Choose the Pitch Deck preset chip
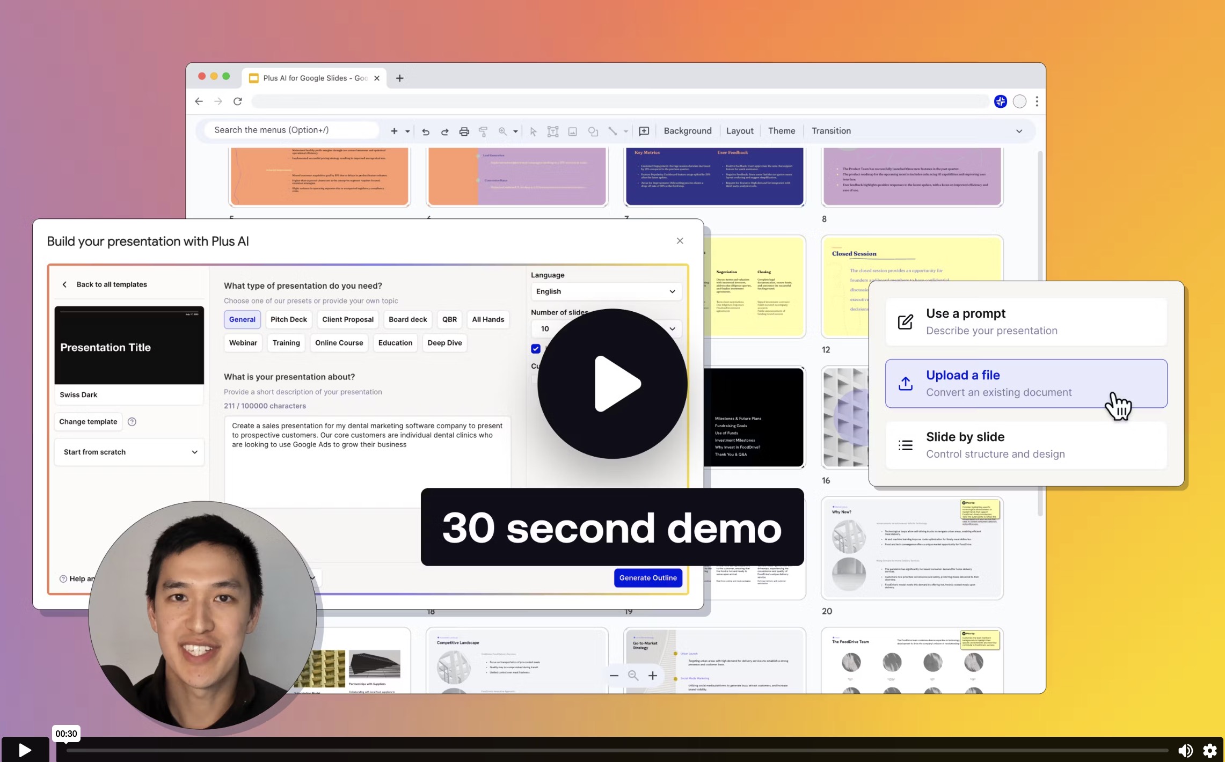The image size is (1225, 762). point(289,319)
